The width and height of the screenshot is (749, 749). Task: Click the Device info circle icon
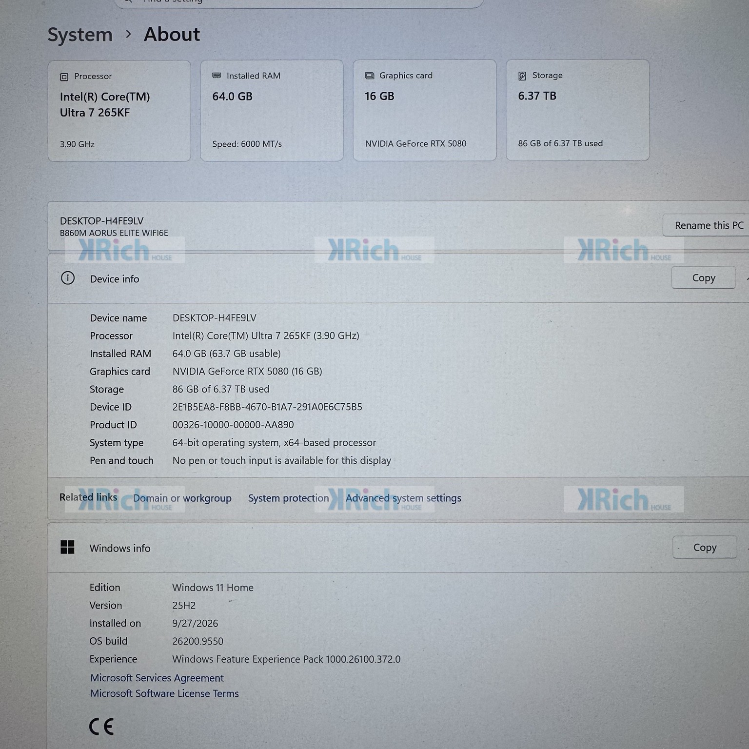pyautogui.click(x=68, y=278)
